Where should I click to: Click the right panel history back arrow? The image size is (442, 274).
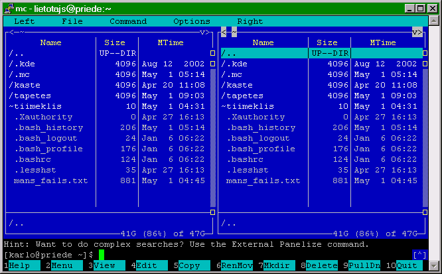click(x=224, y=32)
